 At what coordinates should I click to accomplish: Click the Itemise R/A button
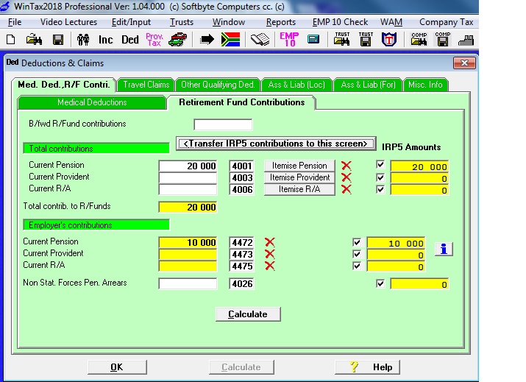click(x=299, y=189)
